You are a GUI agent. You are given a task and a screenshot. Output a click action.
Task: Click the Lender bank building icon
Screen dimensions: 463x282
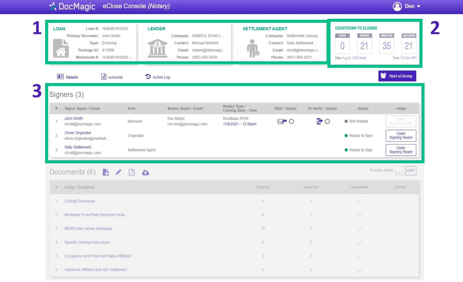(x=157, y=48)
